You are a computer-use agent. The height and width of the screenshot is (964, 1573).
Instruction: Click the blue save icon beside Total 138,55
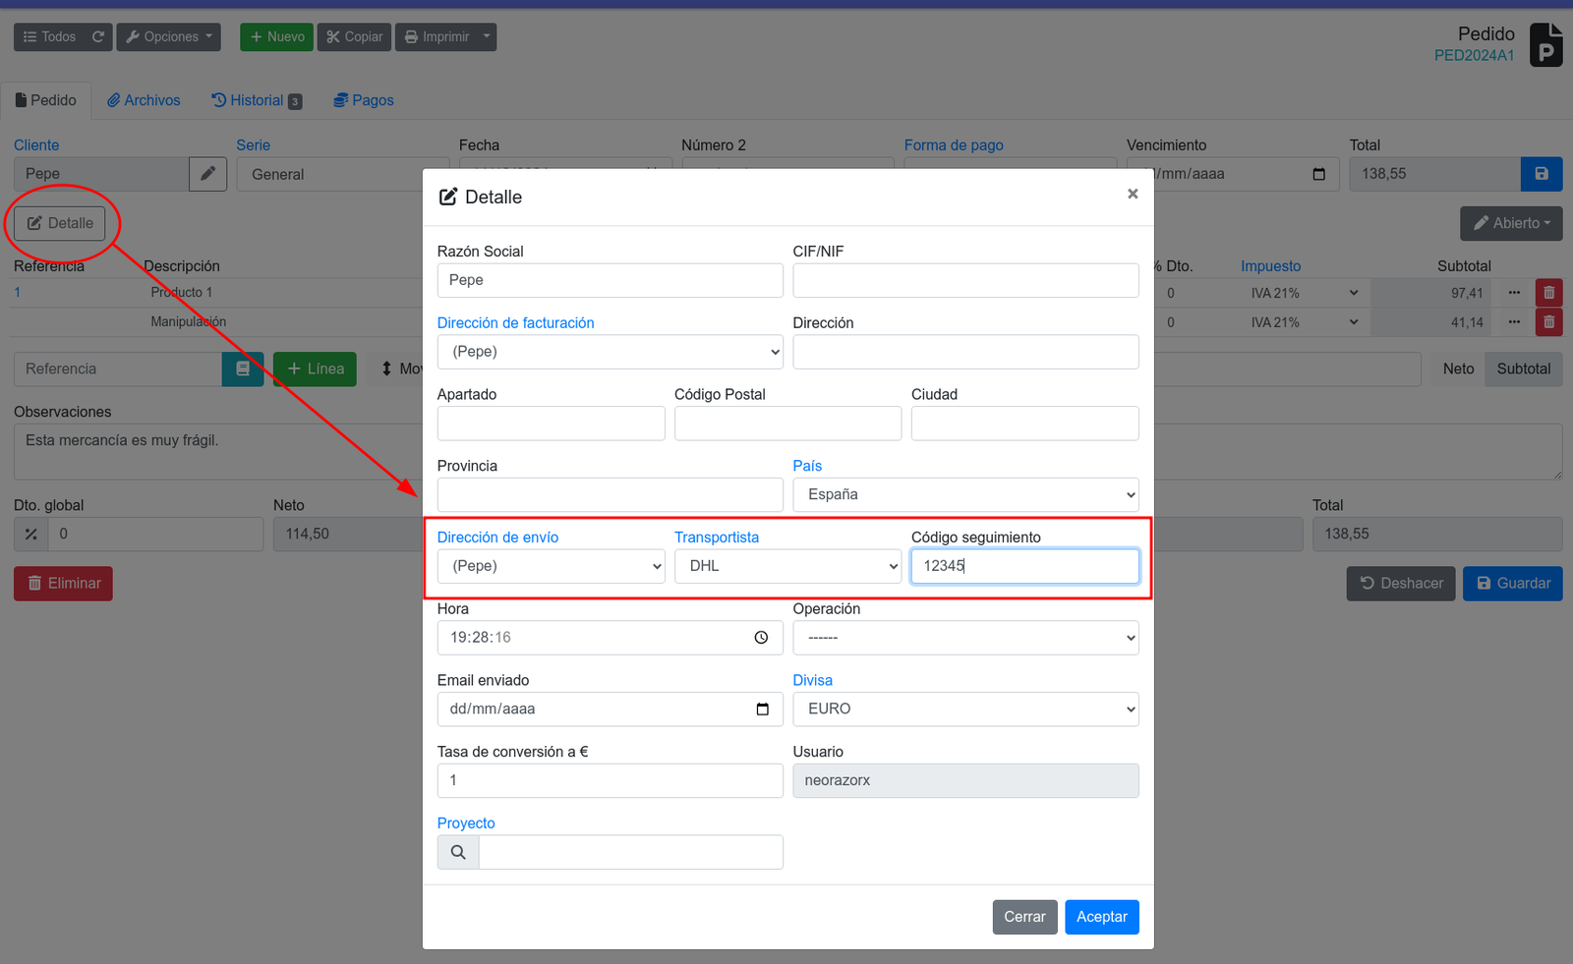pyautogui.click(x=1542, y=174)
